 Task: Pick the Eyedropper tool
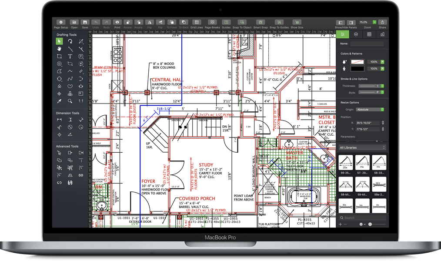[x=60, y=101]
